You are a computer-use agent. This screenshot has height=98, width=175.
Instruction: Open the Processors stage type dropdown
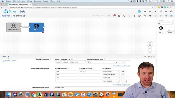click(165, 20)
